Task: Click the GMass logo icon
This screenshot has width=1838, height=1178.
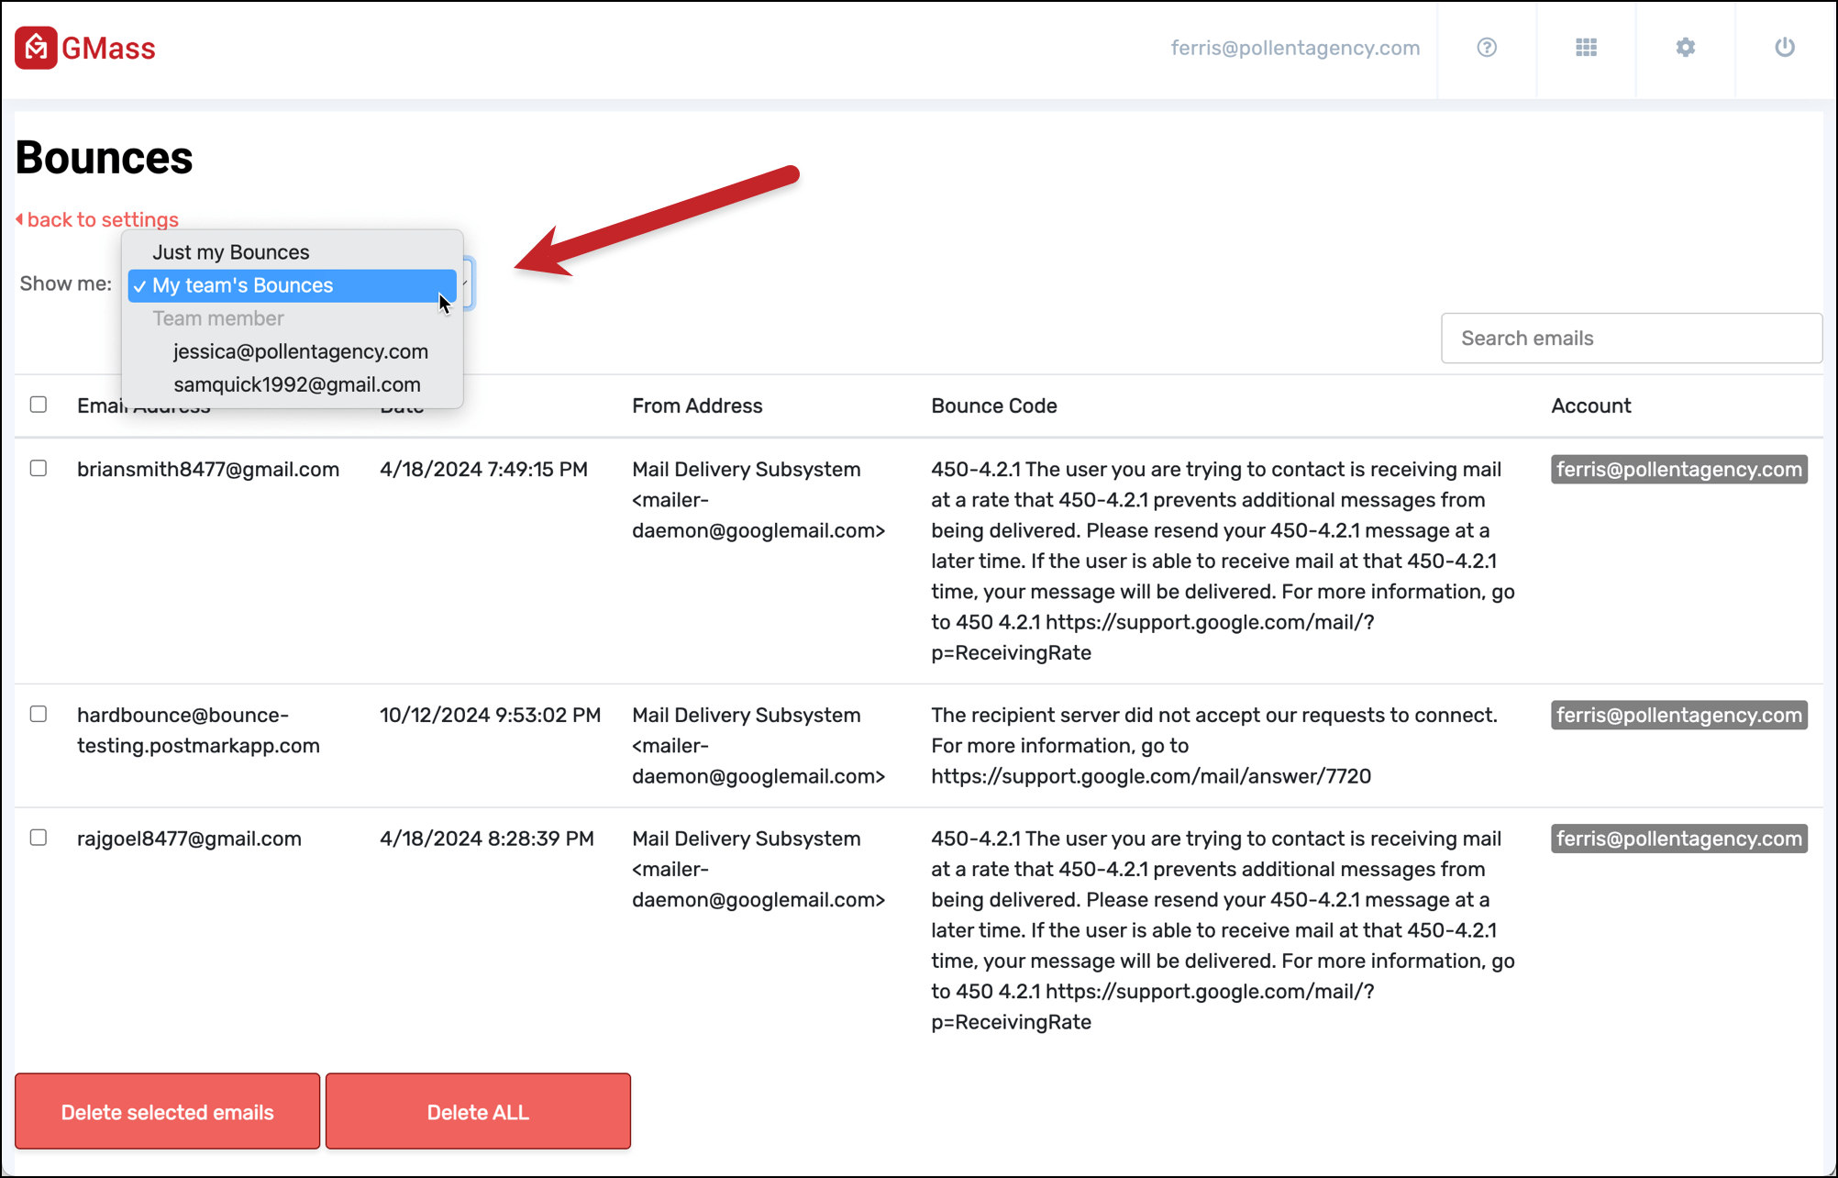Action: click(36, 48)
